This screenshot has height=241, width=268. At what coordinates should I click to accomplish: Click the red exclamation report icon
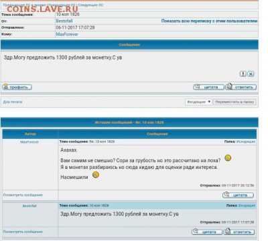coord(243,74)
